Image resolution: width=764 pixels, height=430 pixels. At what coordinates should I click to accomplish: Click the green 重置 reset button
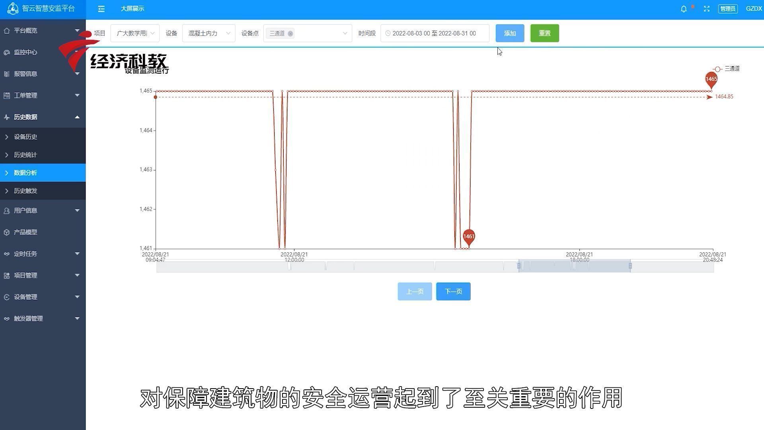[544, 33]
